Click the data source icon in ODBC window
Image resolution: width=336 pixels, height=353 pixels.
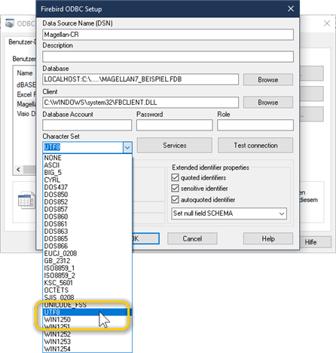click(x=26, y=201)
